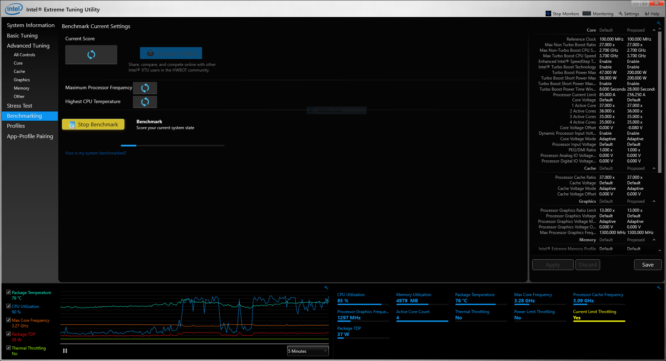
Task: Click the Compare Online button
Action: (x=171, y=53)
